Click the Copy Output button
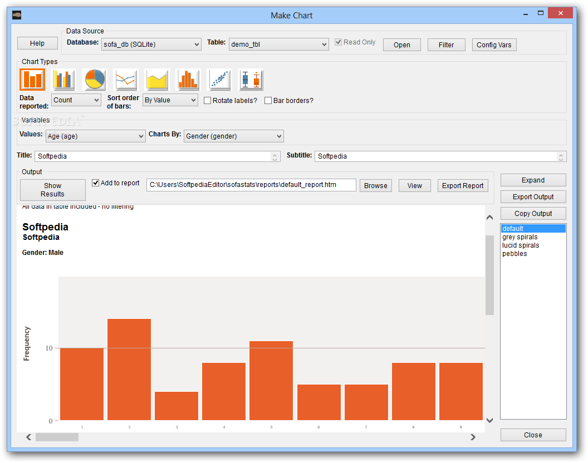588x463 pixels. [x=533, y=213]
